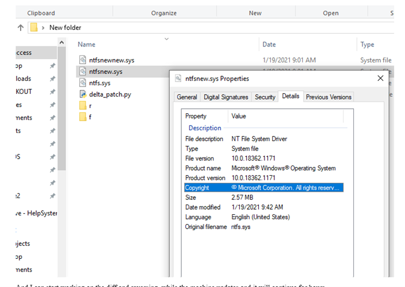The height and width of the screenshot is (287, 405).
Task: Select the delta_patch.py file name
Action: (x=110, y=95)
